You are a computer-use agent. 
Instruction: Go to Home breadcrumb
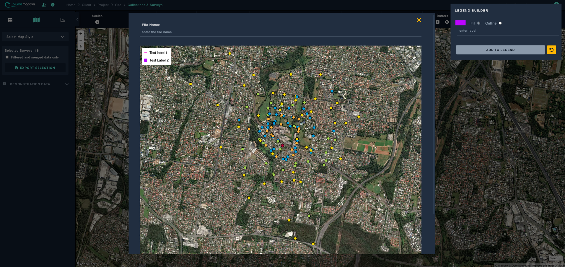point(71,5)
